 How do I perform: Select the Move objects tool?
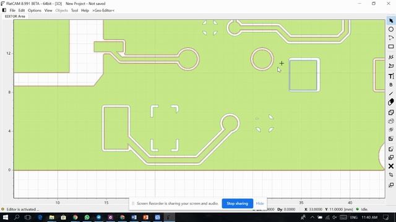(x=391, y=185)
